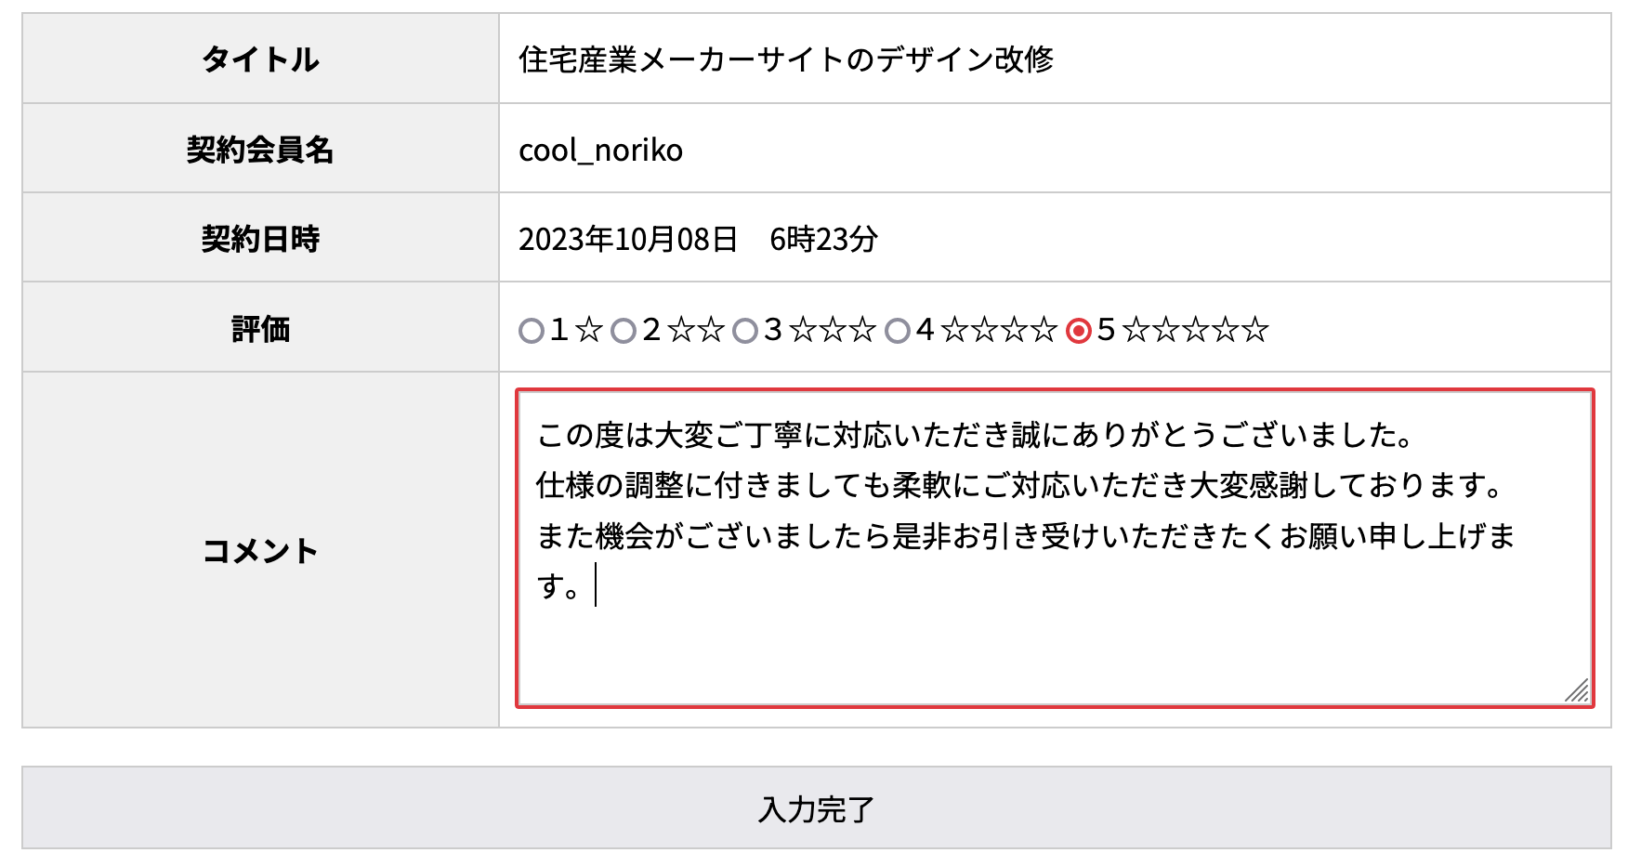Click the four stars label beside 4

click(1000, 330)
